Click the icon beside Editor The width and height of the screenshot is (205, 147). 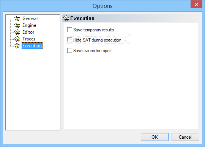[17, 32]
